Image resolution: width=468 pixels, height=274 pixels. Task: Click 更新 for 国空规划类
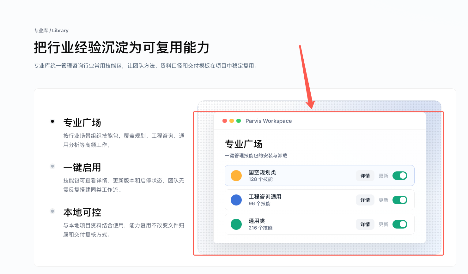(x=383, y=176)
